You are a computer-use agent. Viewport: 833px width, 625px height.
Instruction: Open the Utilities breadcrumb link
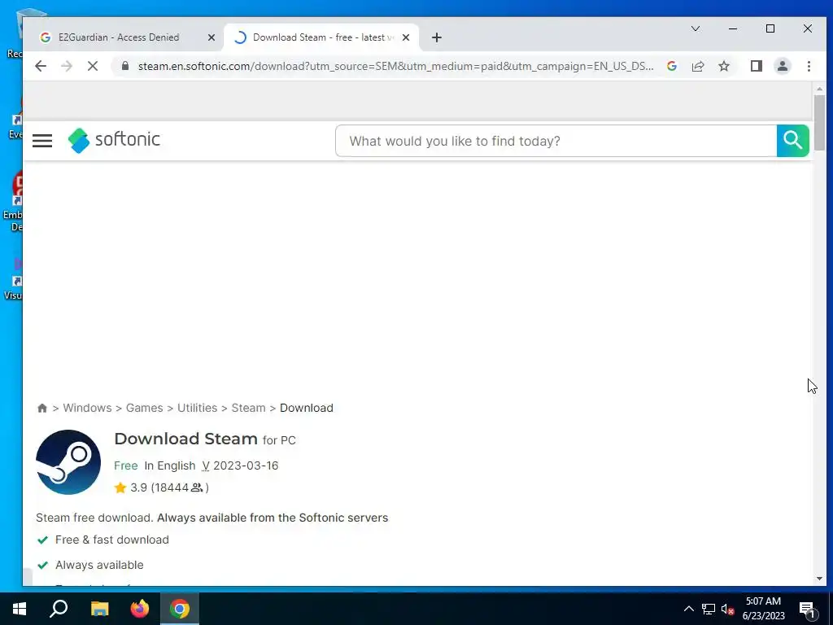pyautogui.click(x=197, y=408)
